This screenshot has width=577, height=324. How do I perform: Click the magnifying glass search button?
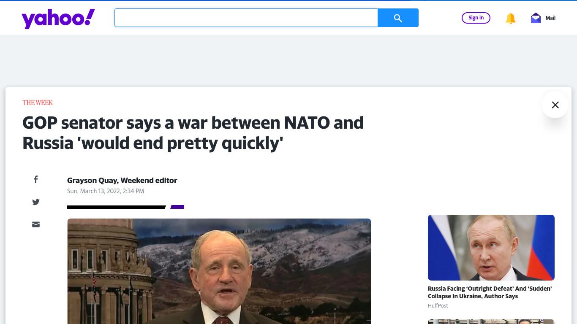coord(398,18)
